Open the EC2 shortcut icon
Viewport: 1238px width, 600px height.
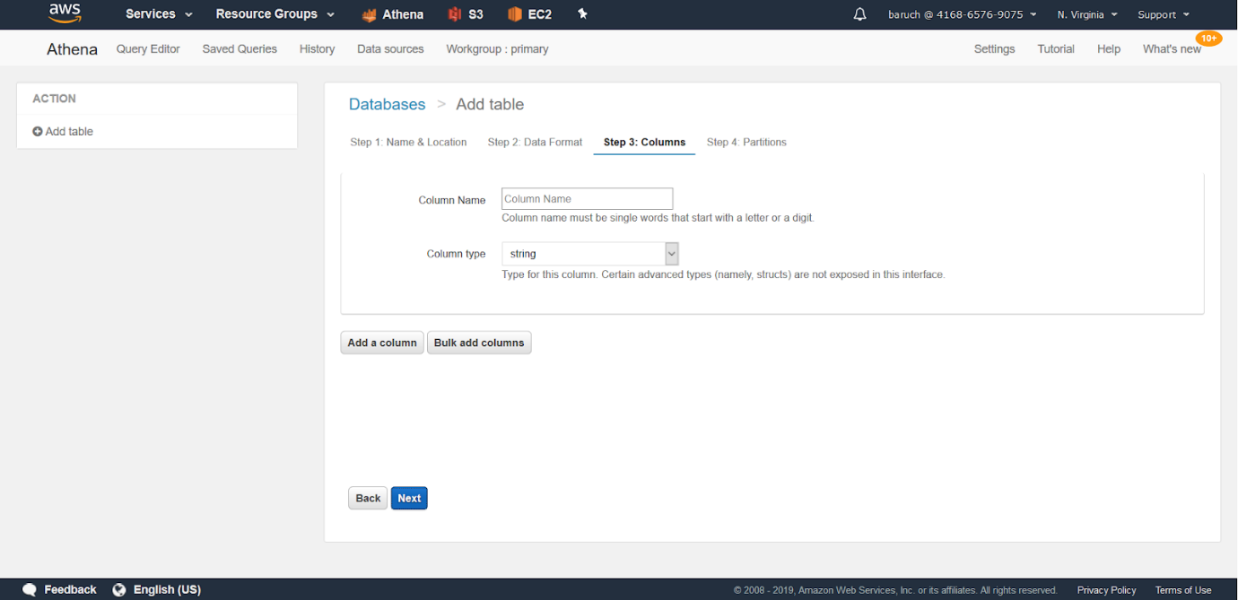point(514,14)
